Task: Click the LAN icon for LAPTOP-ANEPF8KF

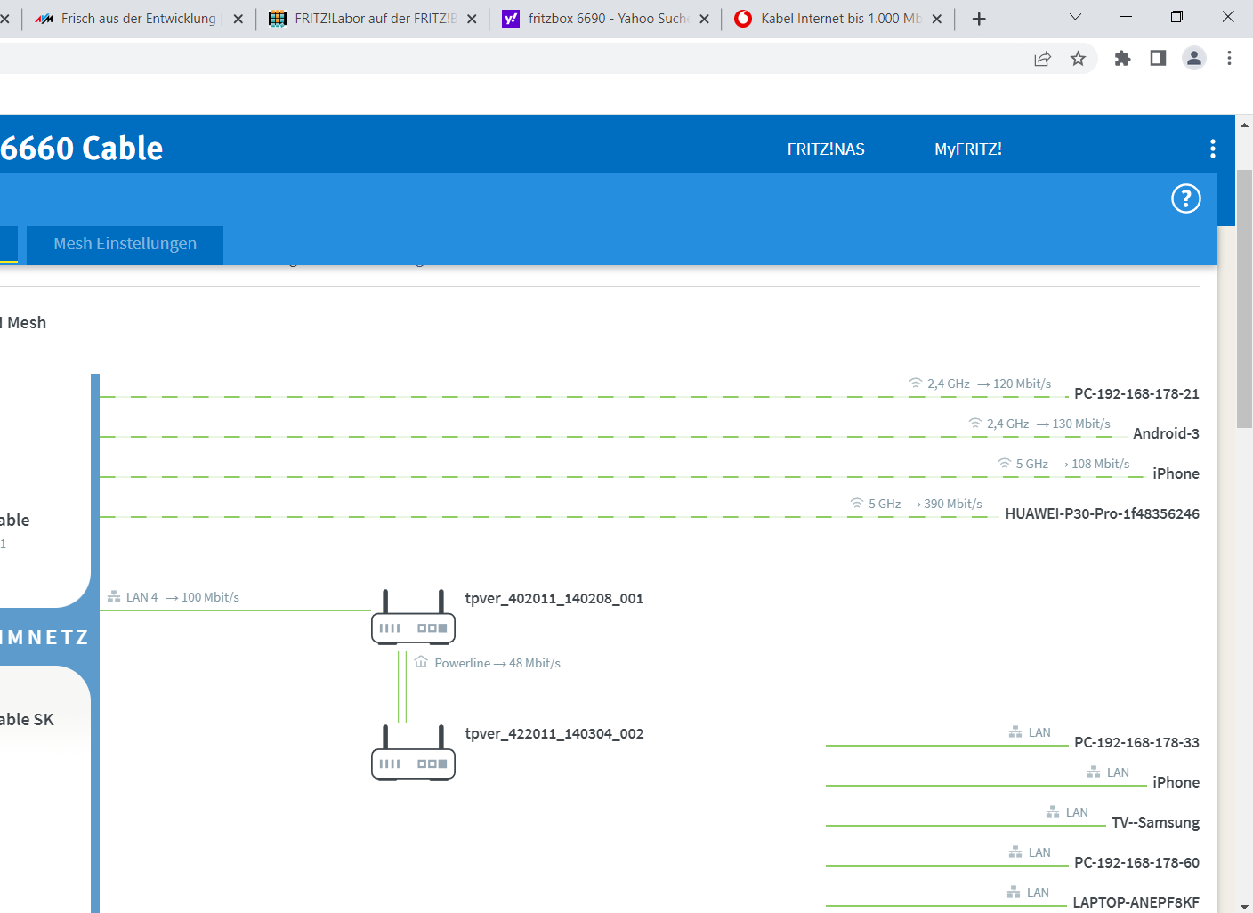Action: point(1014,893)
